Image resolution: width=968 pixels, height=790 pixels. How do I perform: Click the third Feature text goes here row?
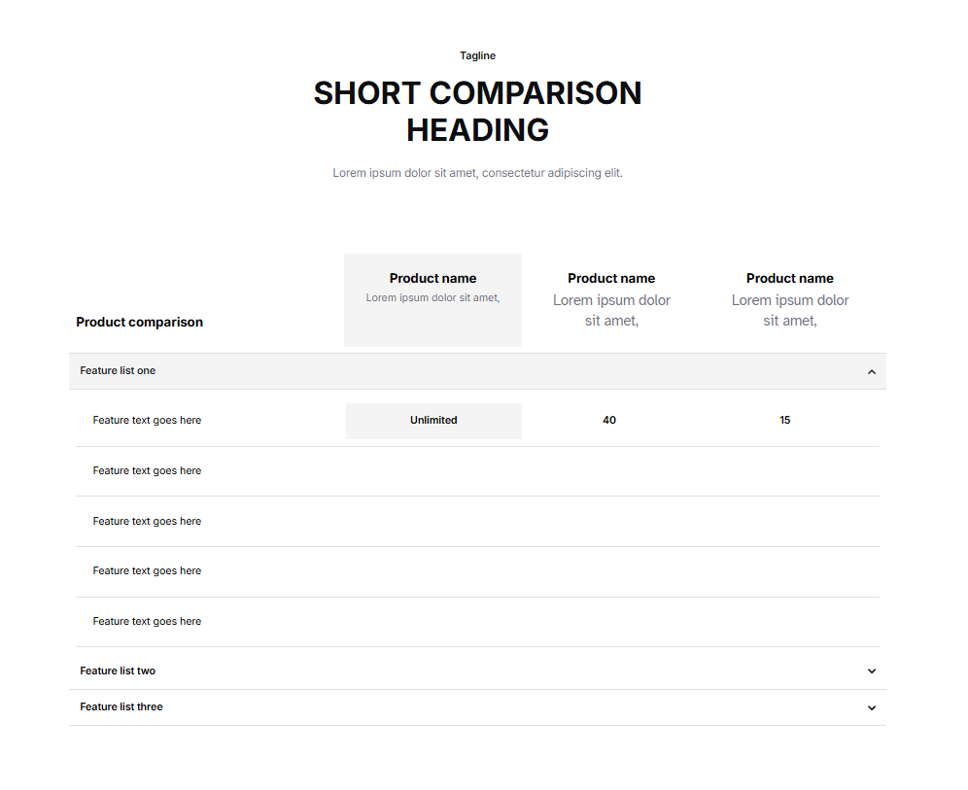(x=148, y=522)
